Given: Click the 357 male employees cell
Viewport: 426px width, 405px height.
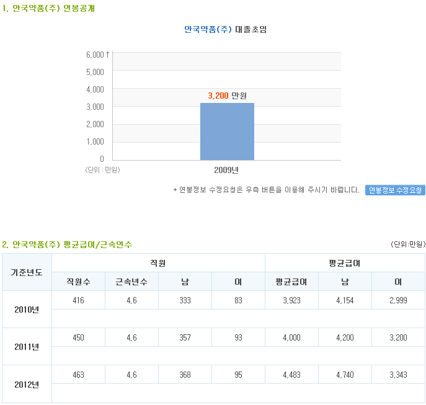Looking at the screenshot, I should 185,337.
